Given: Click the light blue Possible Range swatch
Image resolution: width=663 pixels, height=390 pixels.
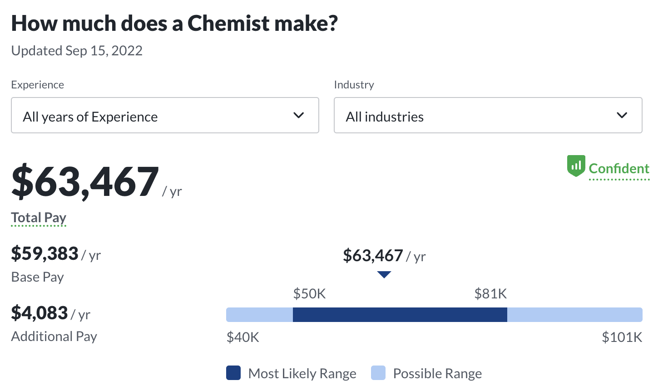Looking at the screenshot, I should click(378, 373).
